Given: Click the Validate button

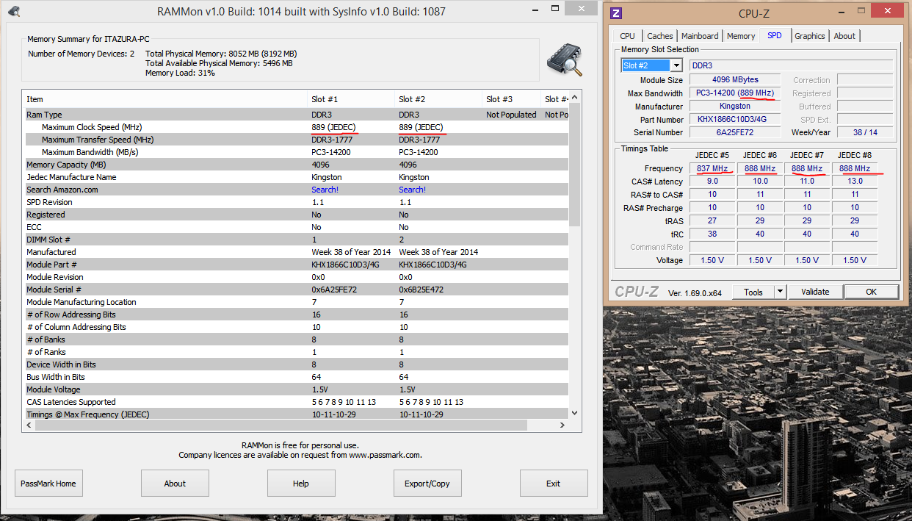Looking at the screenshot, I should click(815, 292).
